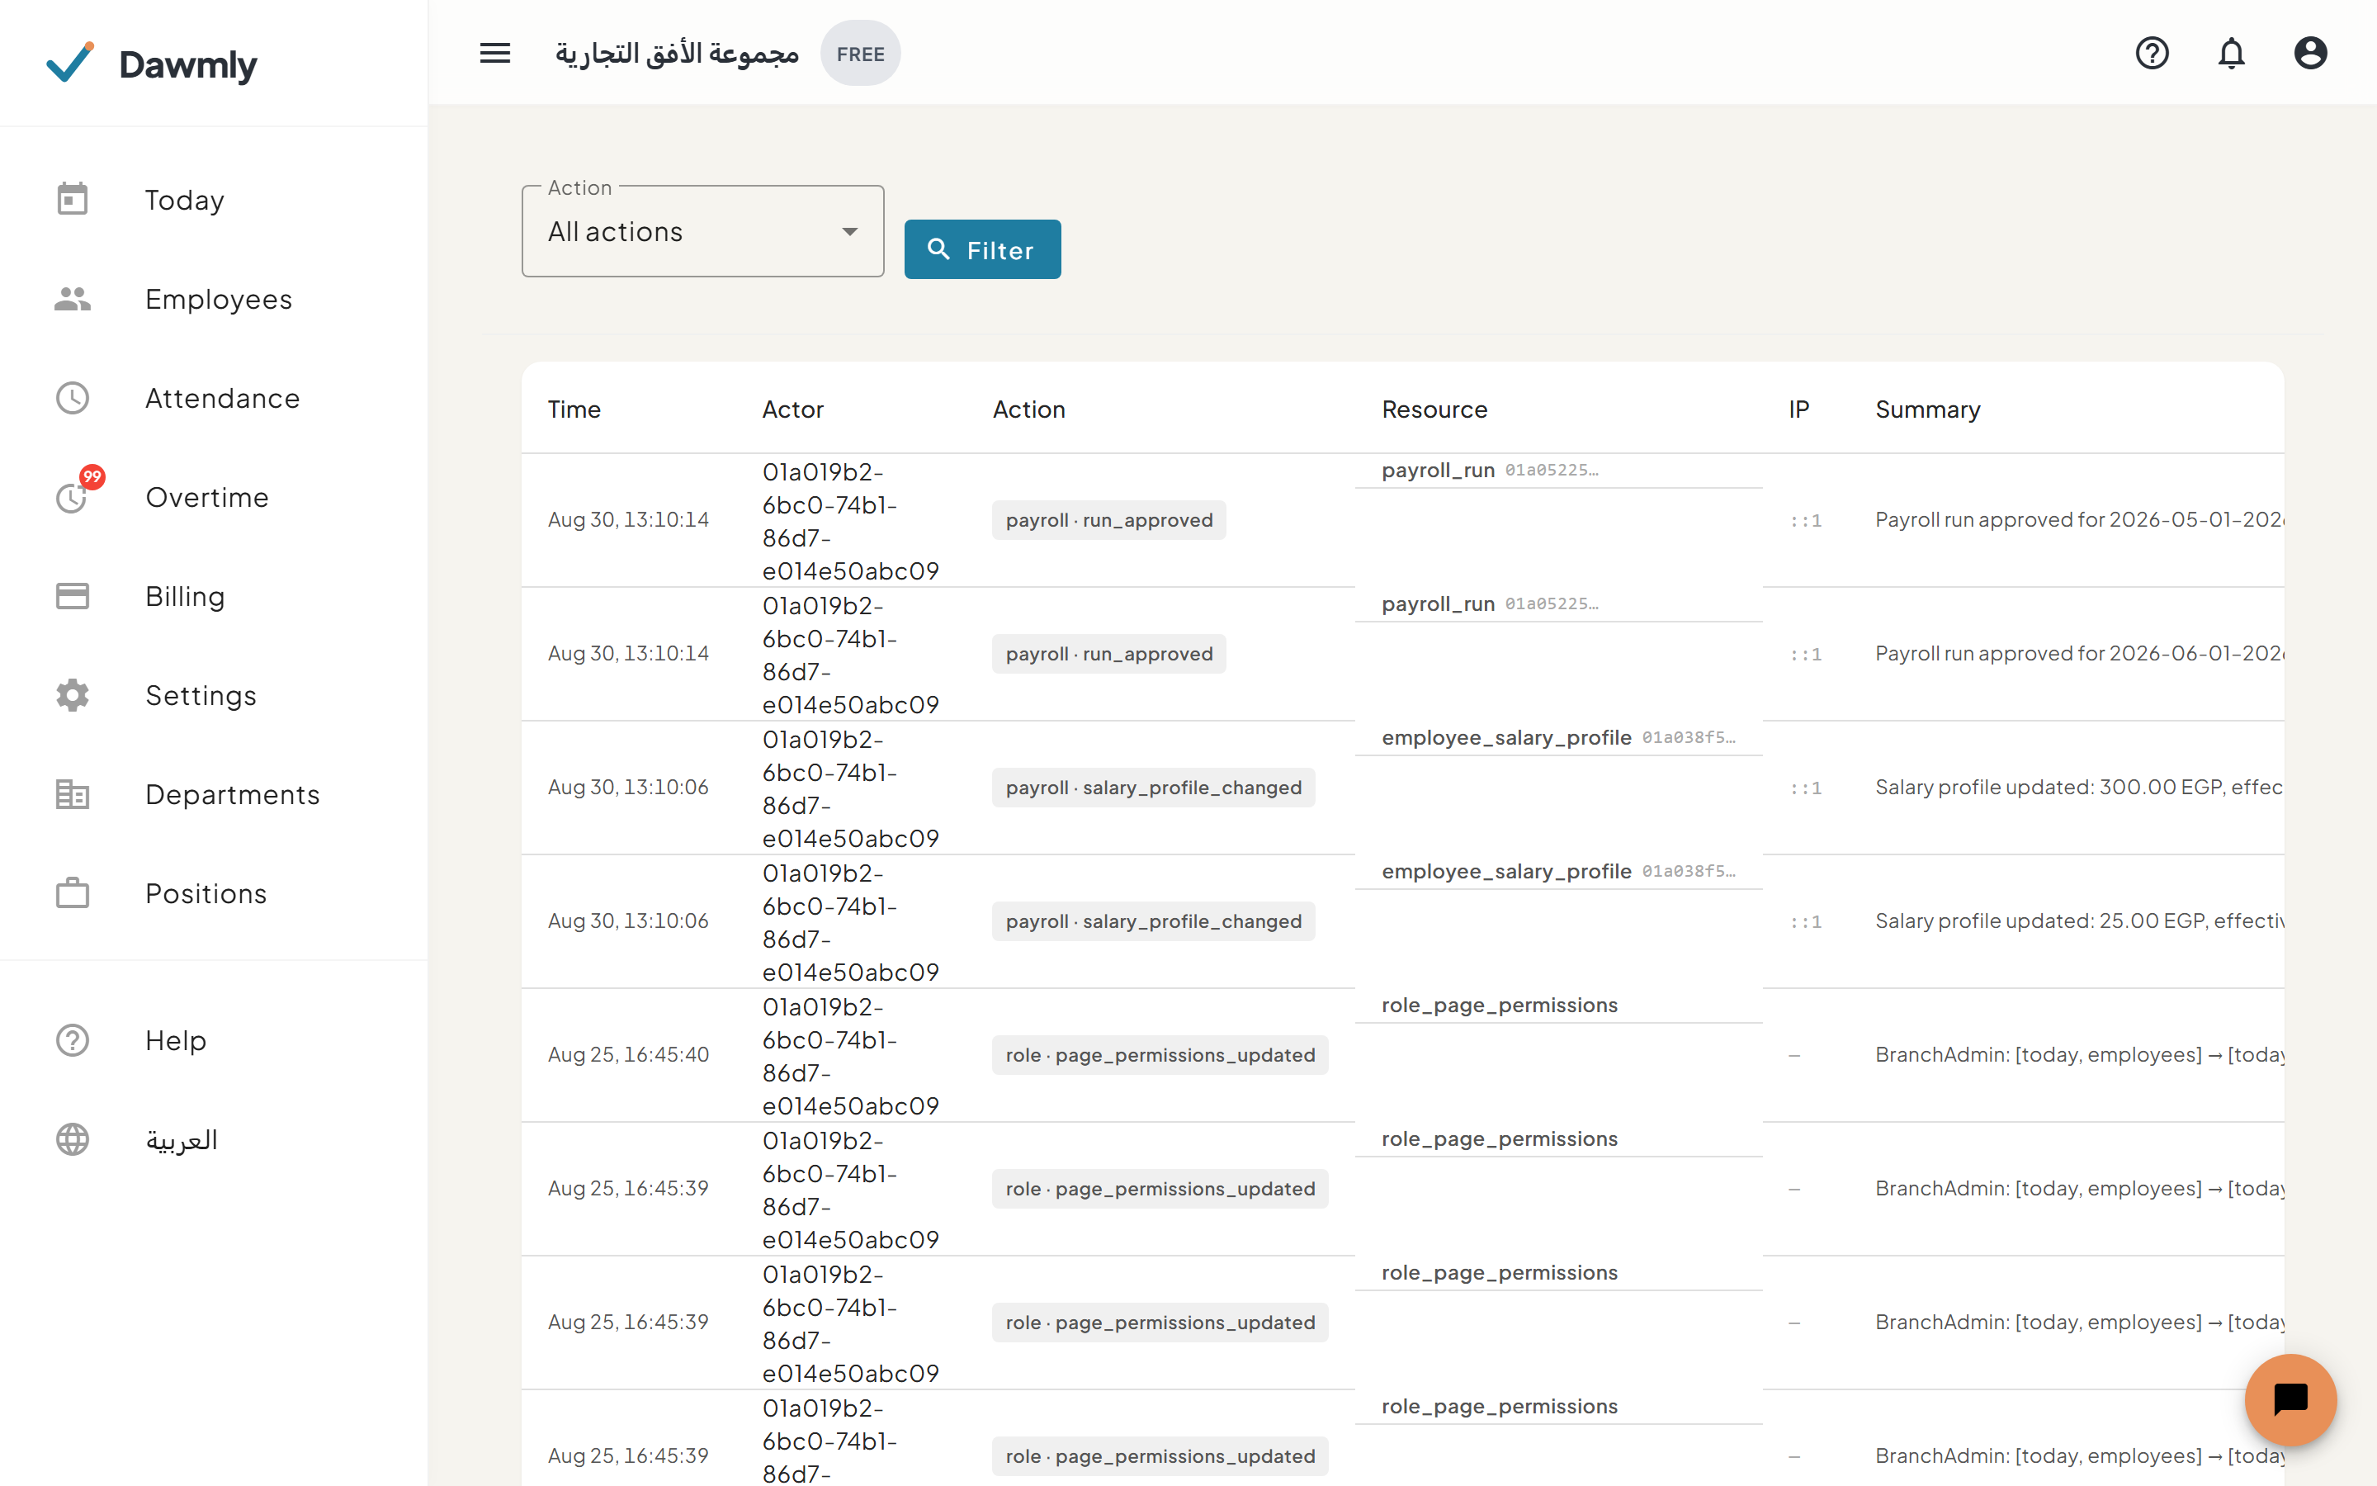Click payroll run_approved tag for 2026-05-01 row
Screen dimensions: 2377x1486
pyautogui.click(x=1109, y=520)
